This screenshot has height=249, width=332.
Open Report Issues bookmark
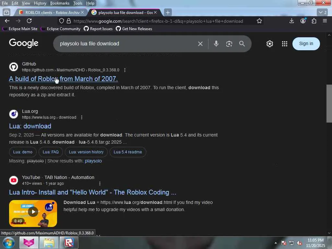pyautogui.click(x=98, y=29)
